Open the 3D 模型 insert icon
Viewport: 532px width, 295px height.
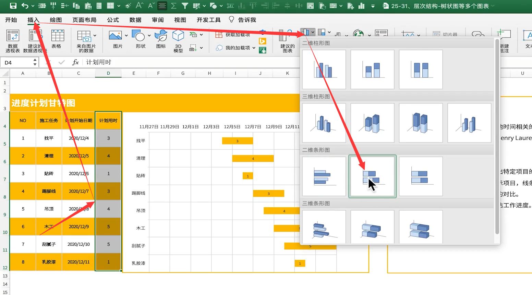[178, 41]
